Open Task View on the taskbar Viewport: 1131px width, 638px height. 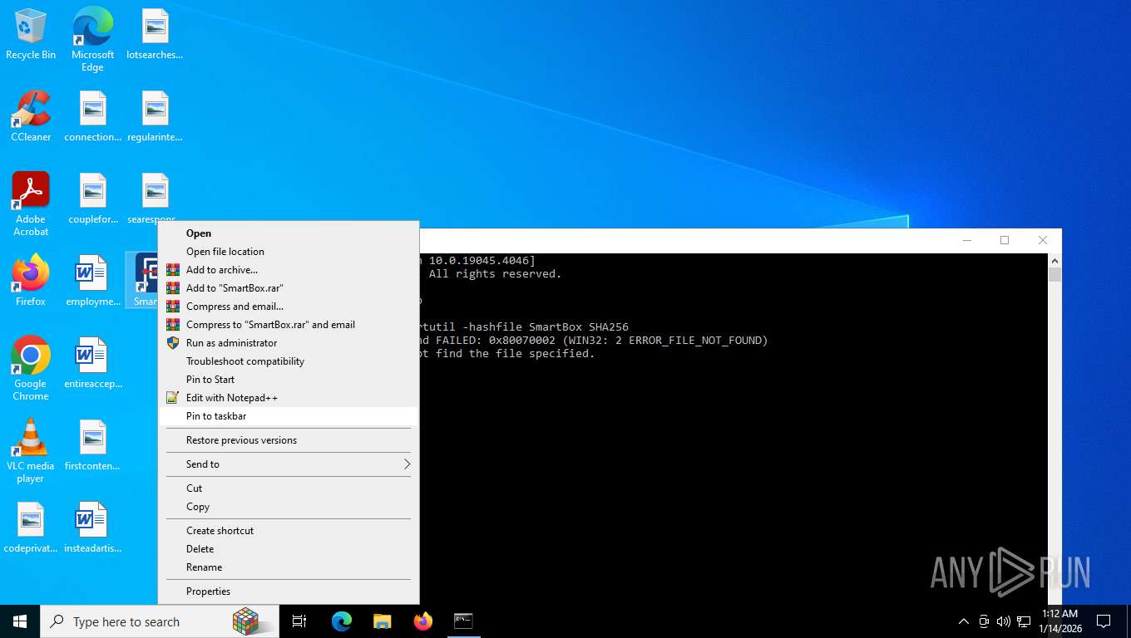point(299,621)
